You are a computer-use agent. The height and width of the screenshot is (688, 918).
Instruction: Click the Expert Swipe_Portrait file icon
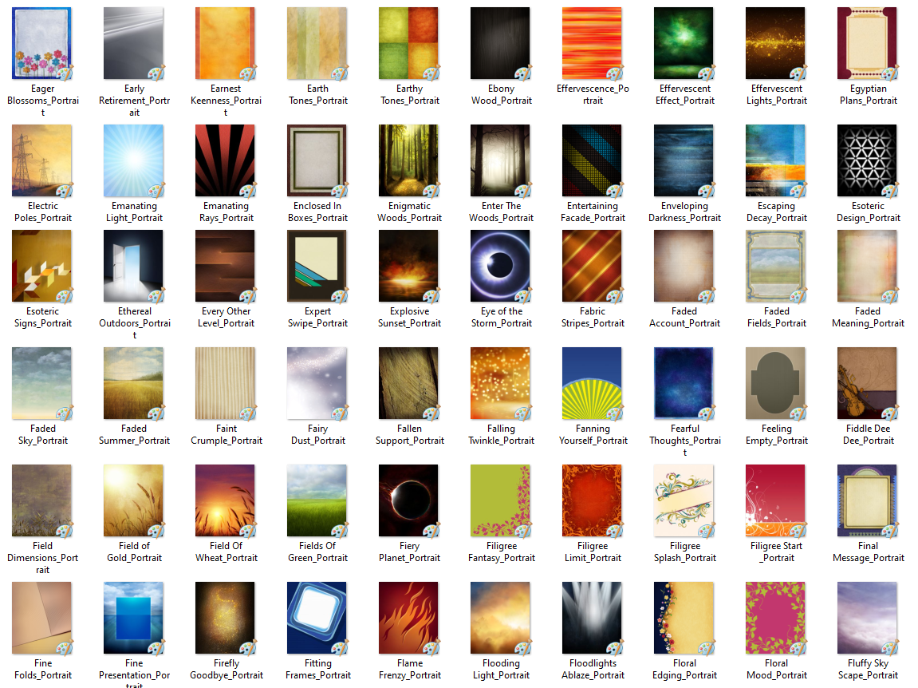[317, 266]
